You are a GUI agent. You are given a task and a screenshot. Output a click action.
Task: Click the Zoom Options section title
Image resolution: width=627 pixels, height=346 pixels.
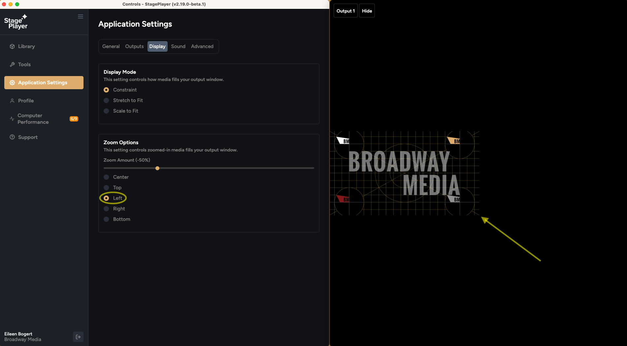[121, 143]
